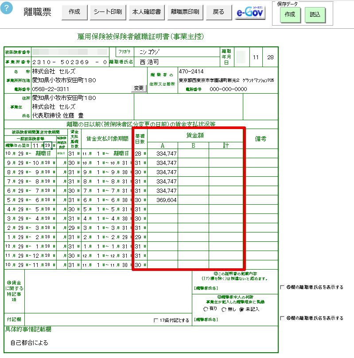Screen dimensions: 354x358
Task: Enable ⑯欄の離職者氏名を表示する checkbox
Action: 282,318
